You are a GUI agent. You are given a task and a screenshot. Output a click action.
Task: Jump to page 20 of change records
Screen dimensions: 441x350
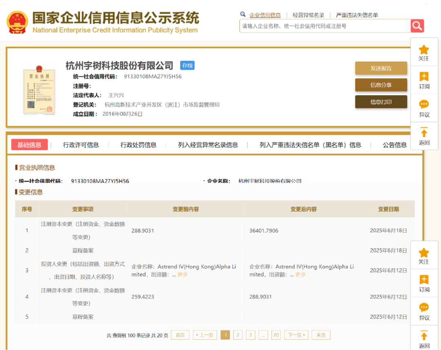tap(276, 335)
